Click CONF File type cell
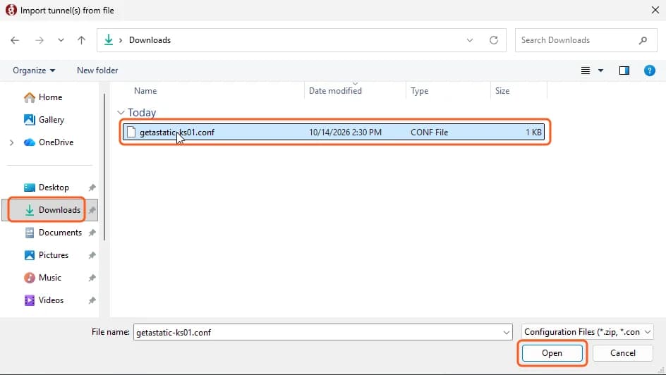 (x=429, y=133)
